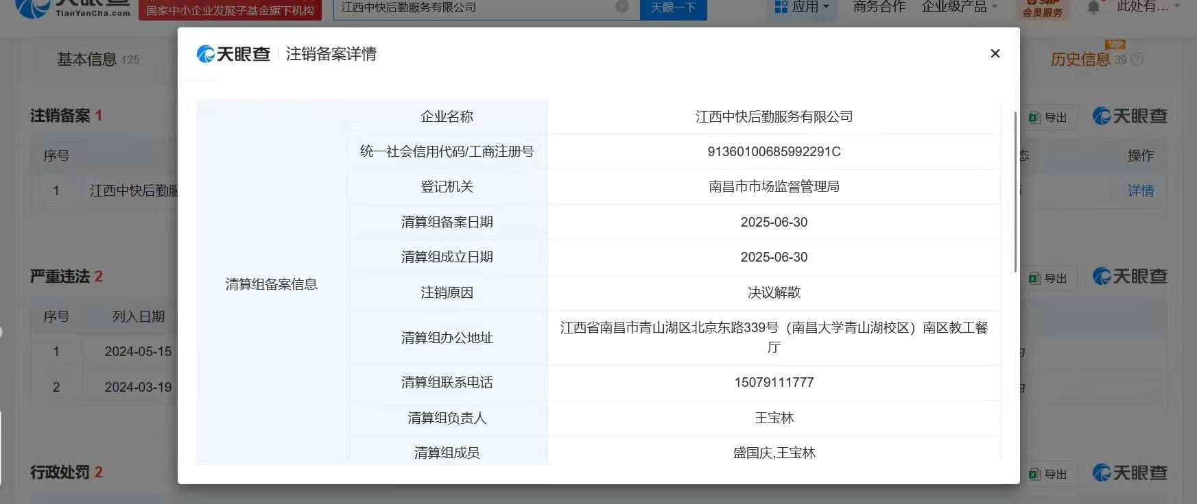The height and width of the screenshot is (504, 1197).
Task: Click the 清算组办公地址 label
Action: pos(447,338)
